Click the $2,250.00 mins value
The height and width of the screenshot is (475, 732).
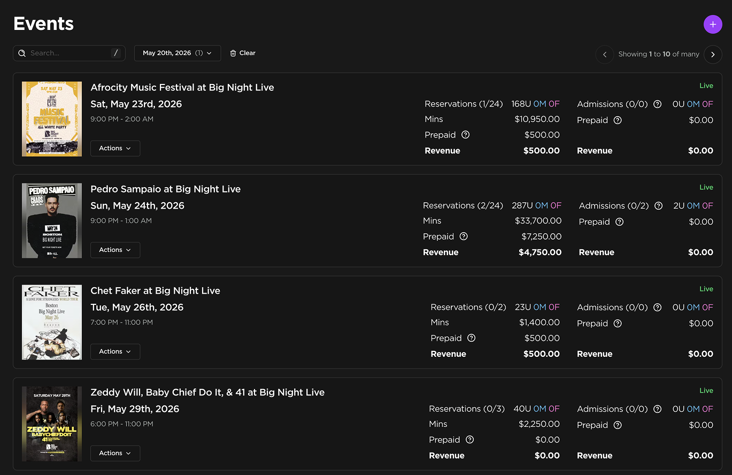[540, 424]
